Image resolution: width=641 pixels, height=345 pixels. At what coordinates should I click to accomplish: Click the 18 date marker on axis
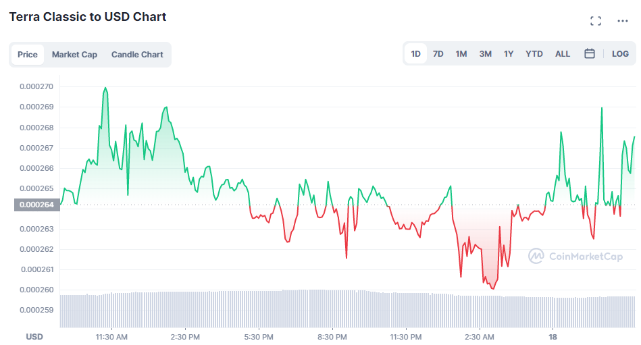pos(553,337)
